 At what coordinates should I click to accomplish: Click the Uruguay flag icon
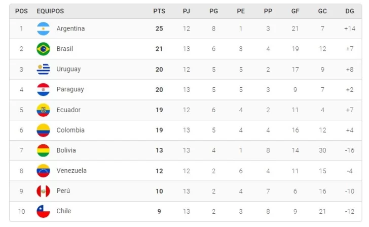click(44, 70)
